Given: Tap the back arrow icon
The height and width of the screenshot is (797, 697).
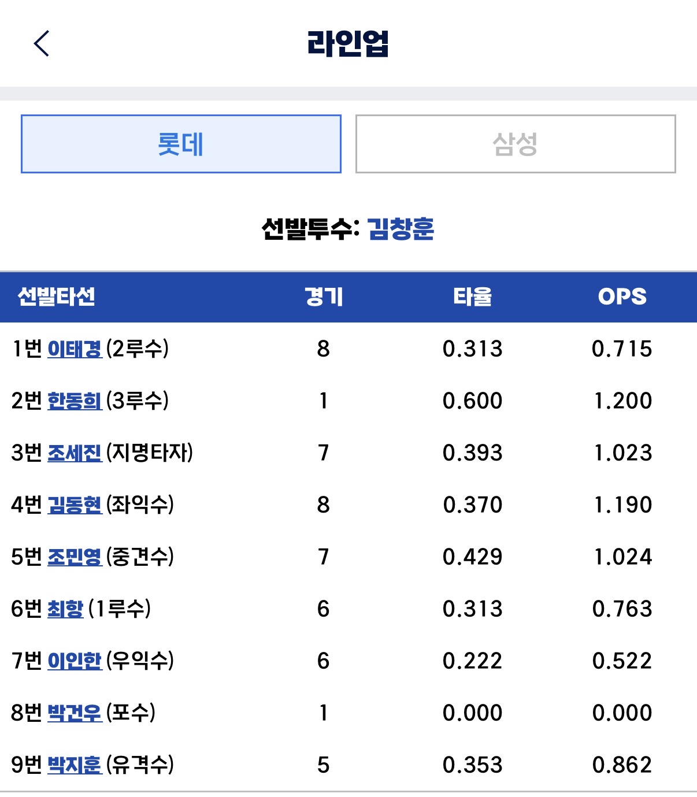Looking at the screenshot, I should tap(42, 43).
